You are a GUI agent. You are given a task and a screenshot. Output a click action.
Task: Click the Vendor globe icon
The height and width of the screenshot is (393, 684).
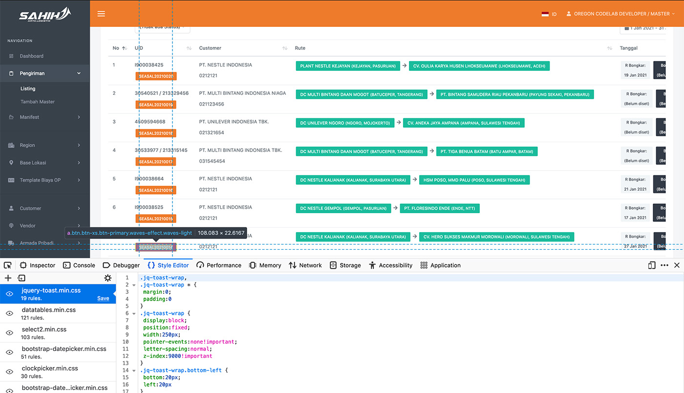(11, 226)
